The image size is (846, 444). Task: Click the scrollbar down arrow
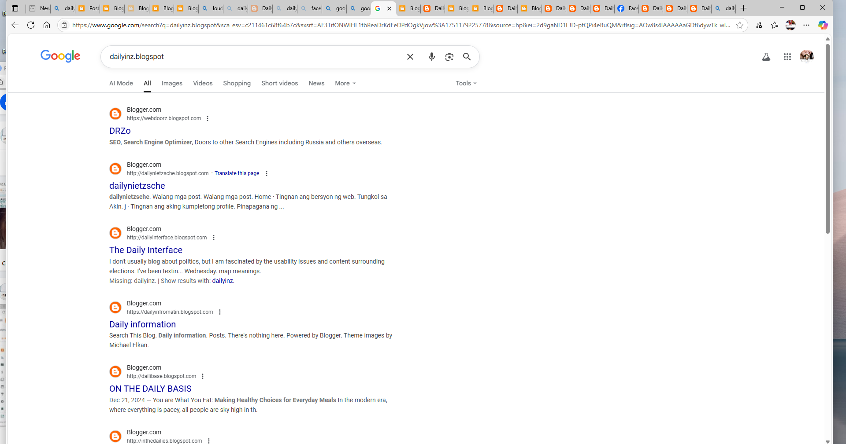827,441
